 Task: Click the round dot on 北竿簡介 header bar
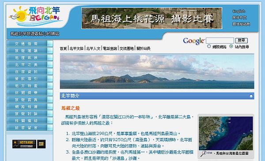[x=251, y=96]
